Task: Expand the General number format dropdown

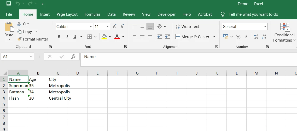Action: (x=265, y=26)
